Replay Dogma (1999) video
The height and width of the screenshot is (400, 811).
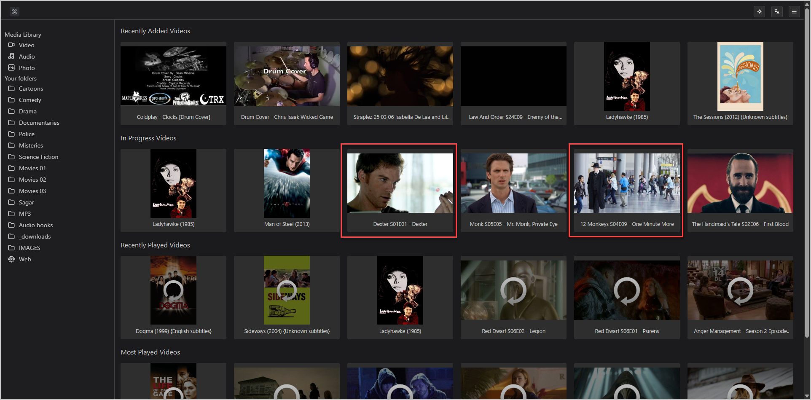point(173,290)
